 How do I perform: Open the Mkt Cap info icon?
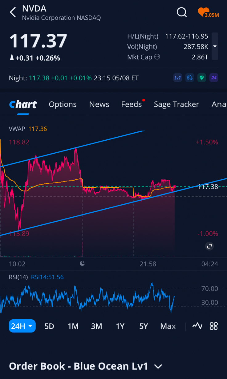coord(157,57)
